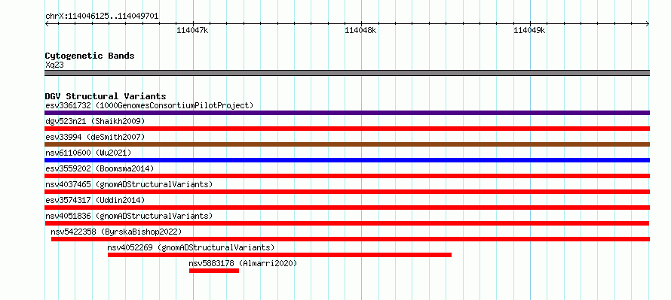Select the red nsv5422358 variant bar

point(351,239)
